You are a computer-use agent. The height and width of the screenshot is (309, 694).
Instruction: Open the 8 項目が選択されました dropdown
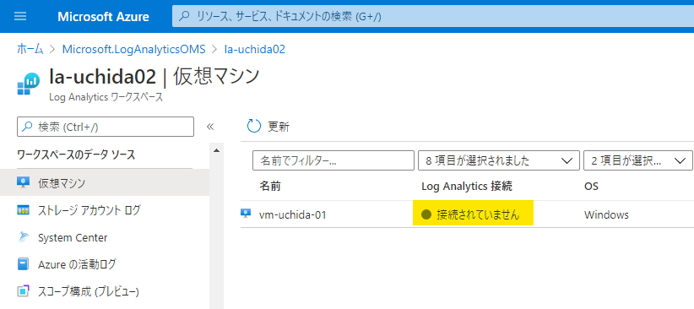pos(499,160)
